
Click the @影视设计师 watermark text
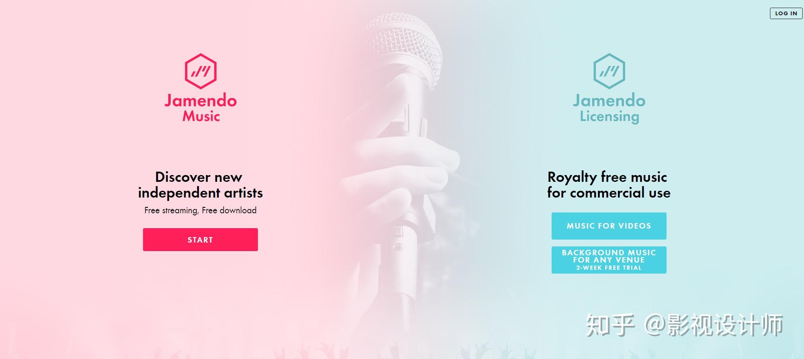[714, 325]
